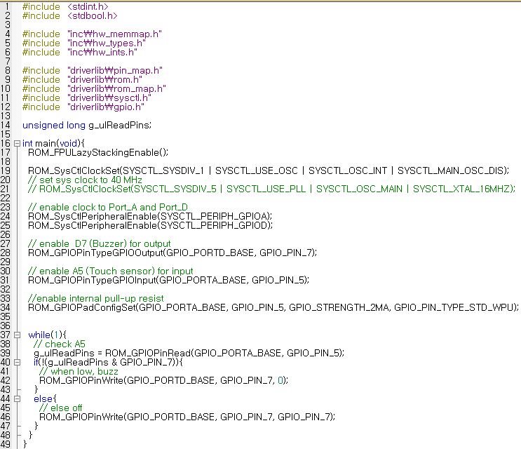Click GPIO_STRENGTH_2MA argument on line 34
The width and height of the screenshot is (521, 449).
coord(339,308)
